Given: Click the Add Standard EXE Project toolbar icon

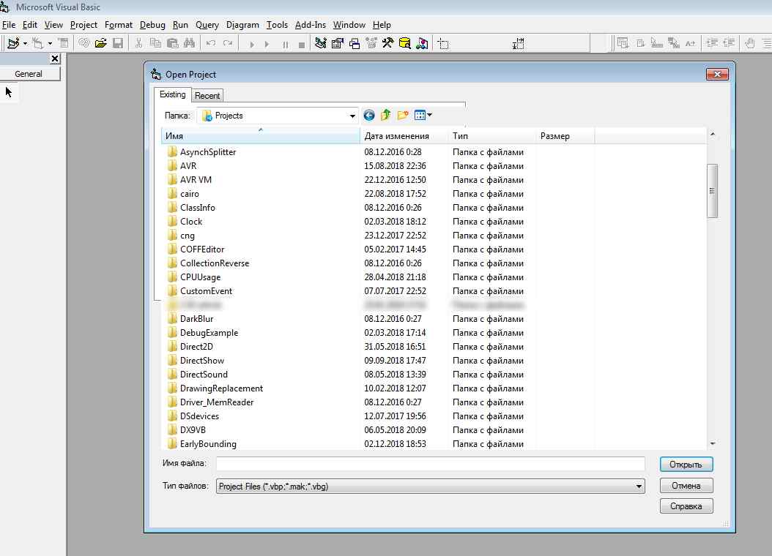Looking at the screenshot, I should point(13,43).
